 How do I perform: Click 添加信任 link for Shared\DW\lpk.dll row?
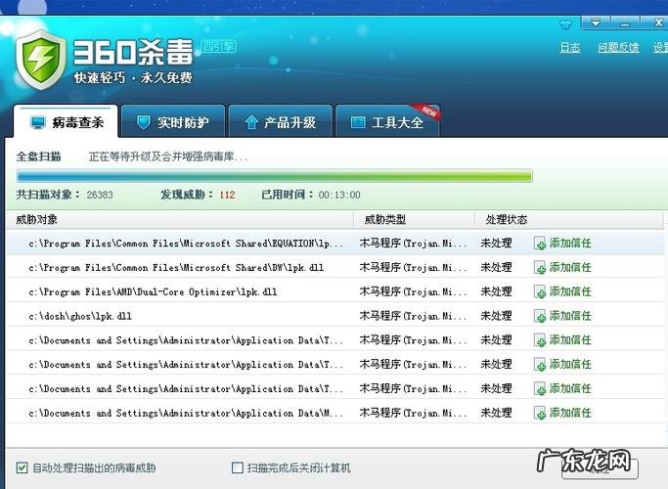point(570,268)
